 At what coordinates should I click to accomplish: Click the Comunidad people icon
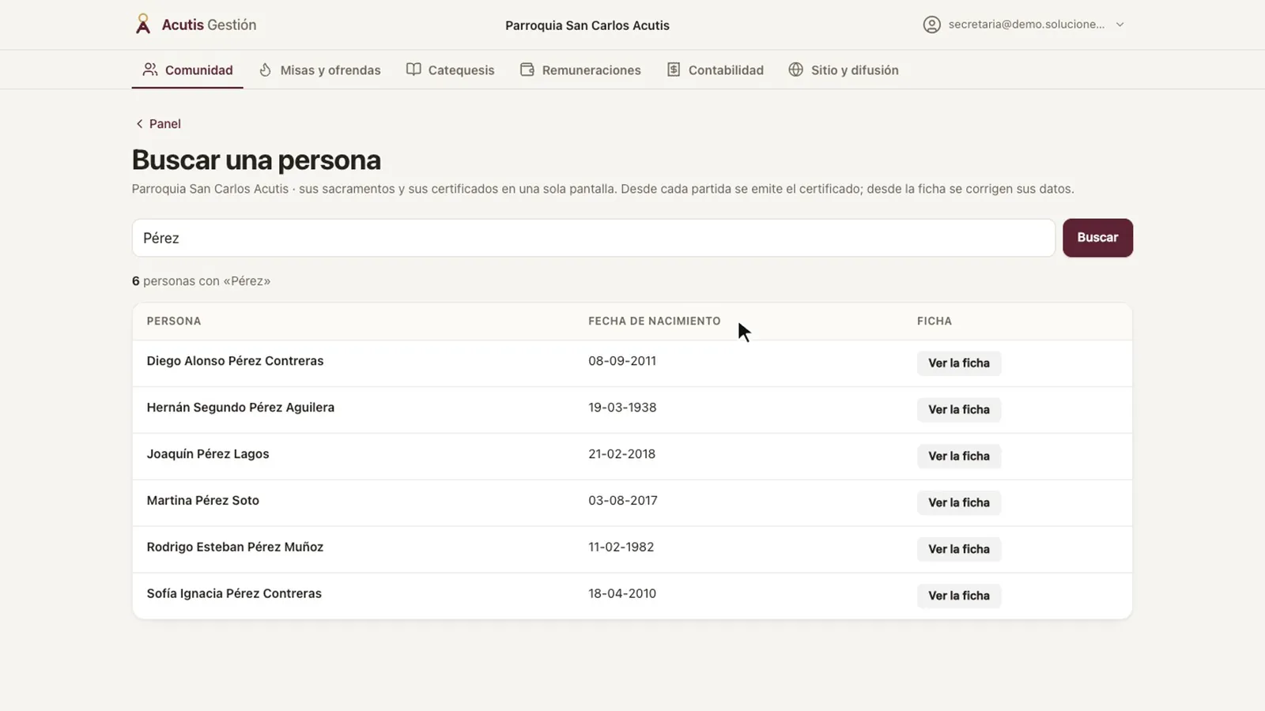point(150,70)
